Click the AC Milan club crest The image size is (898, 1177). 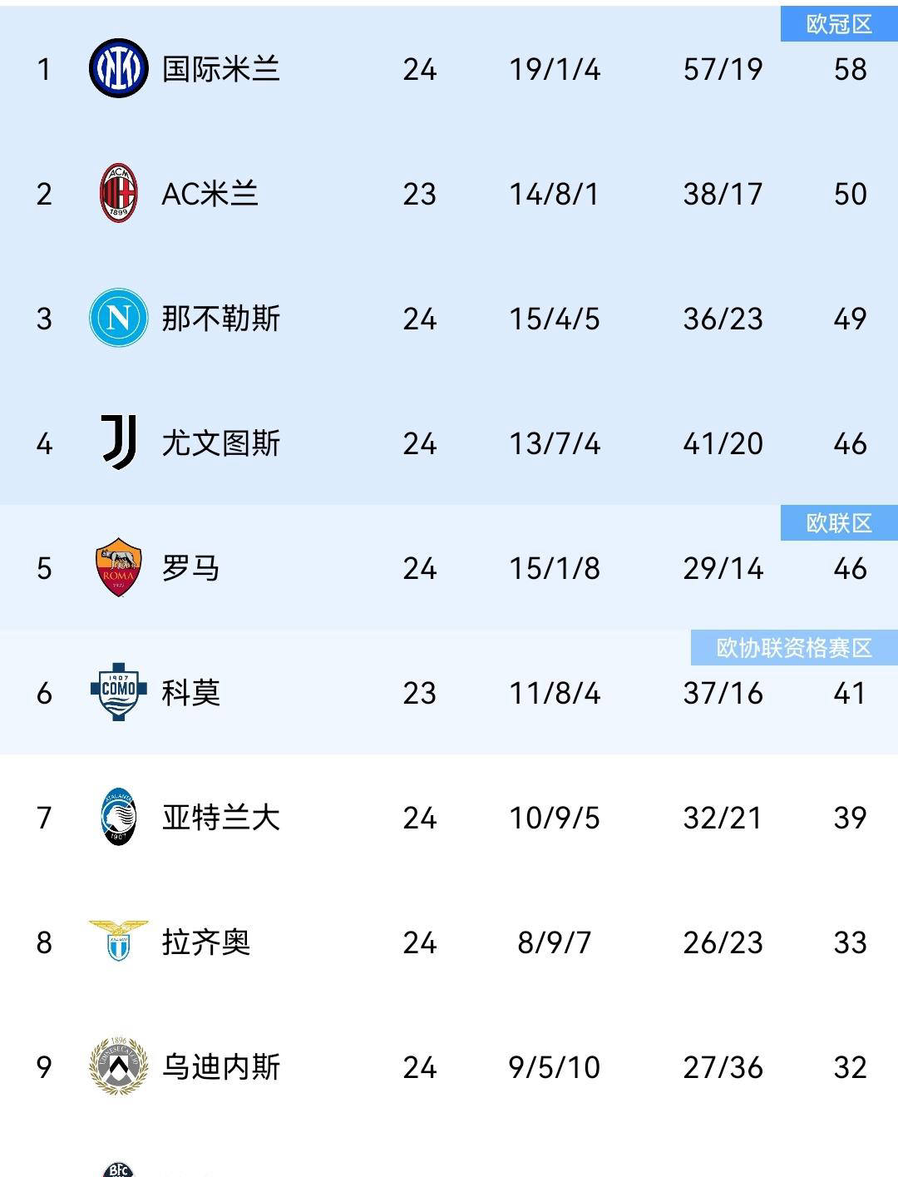tap(118, 193)
